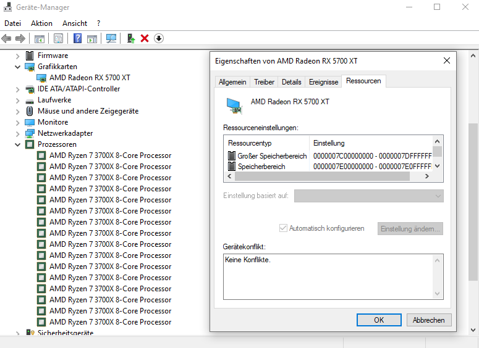Click the Firmware category icon
The width and height of the screenshot is (479, 348).
pos(30,56)
